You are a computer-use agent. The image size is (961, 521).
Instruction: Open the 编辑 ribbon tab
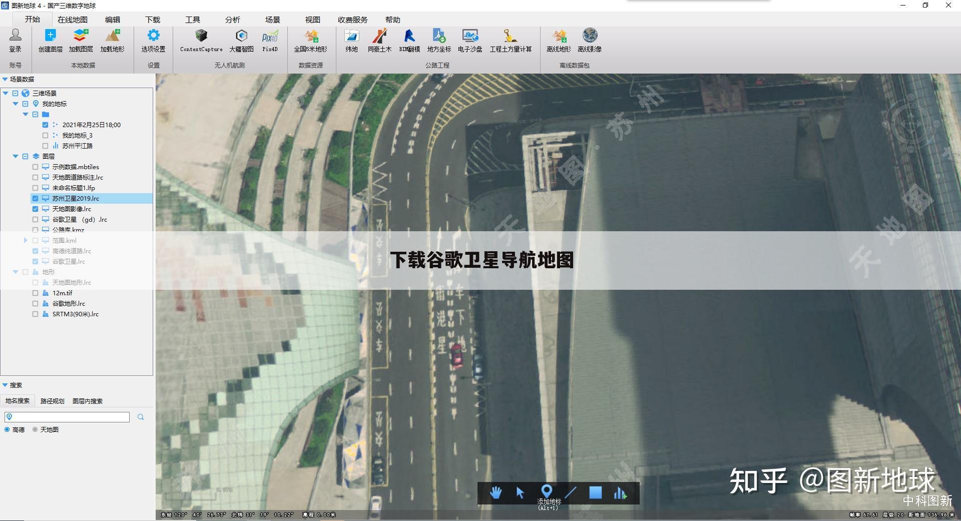click(113, 20)
